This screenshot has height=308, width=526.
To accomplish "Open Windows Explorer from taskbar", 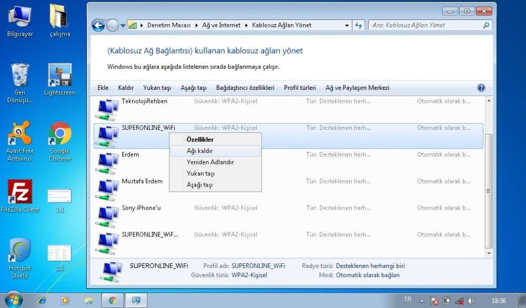I will pyautogui.click(x=89, y=300).
